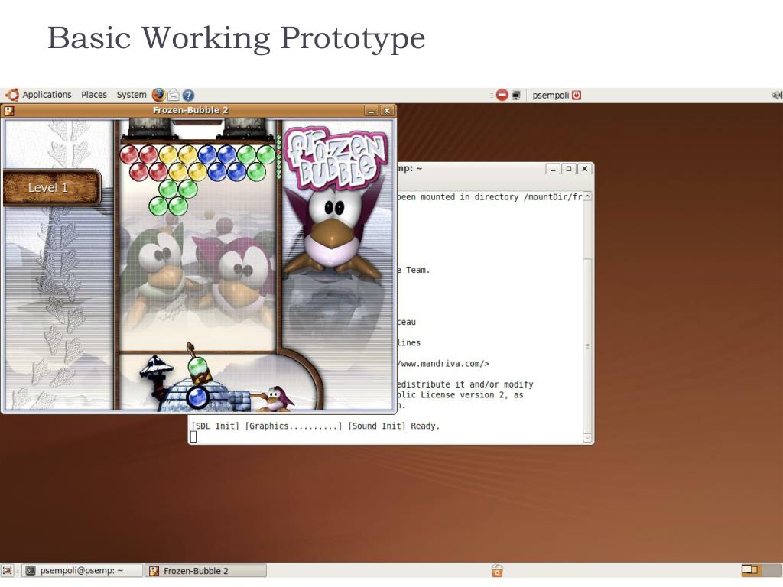Click the mandriva.com URL in terminal
The image size is (783, 587).
443,363
